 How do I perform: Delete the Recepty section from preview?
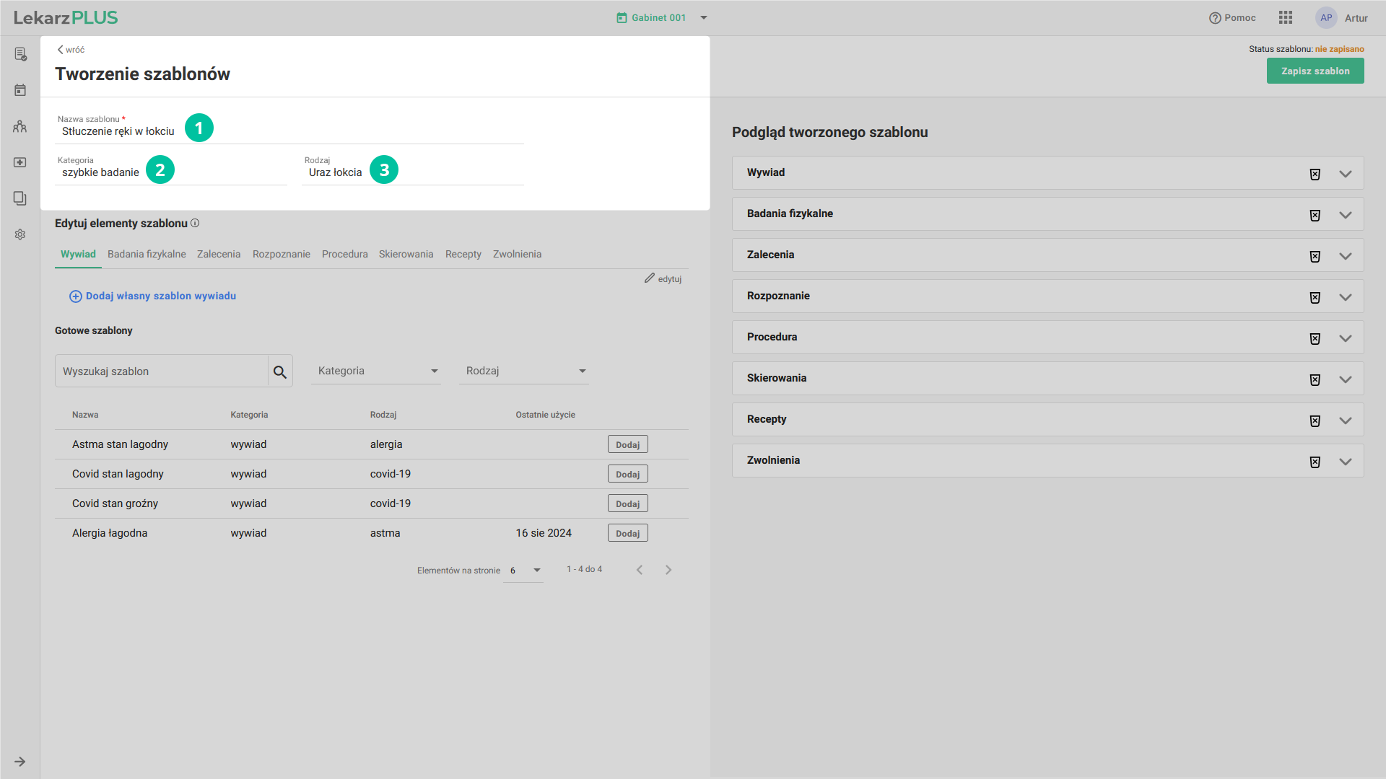1315,421
